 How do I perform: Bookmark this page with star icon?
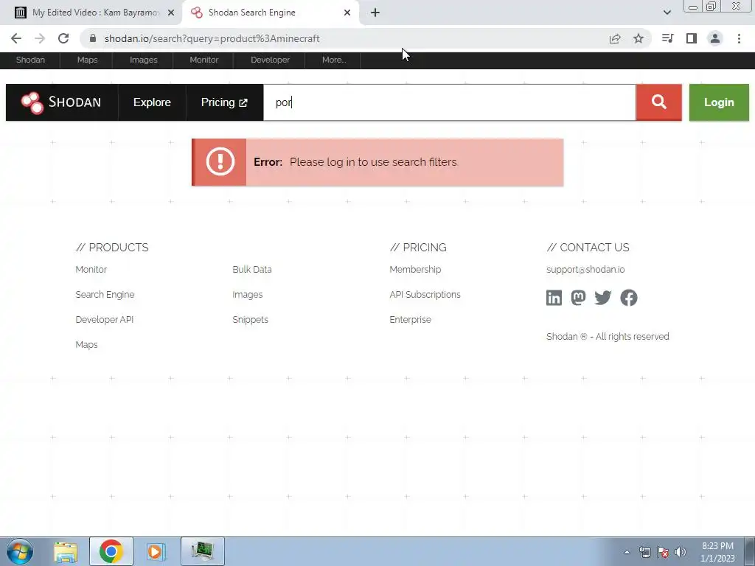(639, 38)
